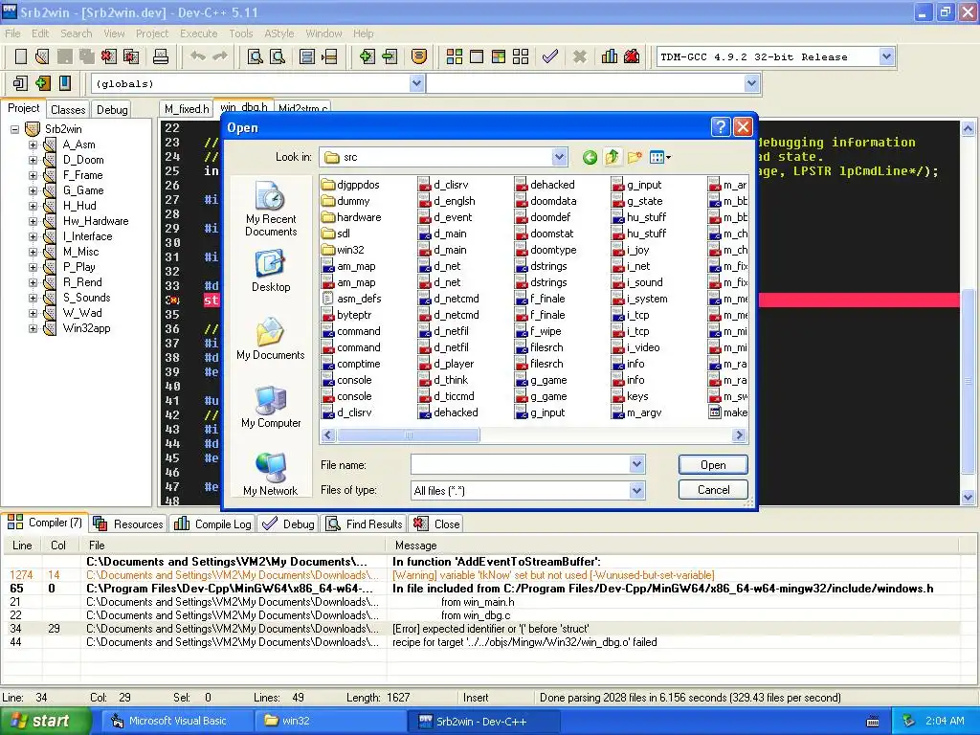This screenshot has width=980, height=735.
Task: Click the code editor scroll down arrow
Action: 968,498
